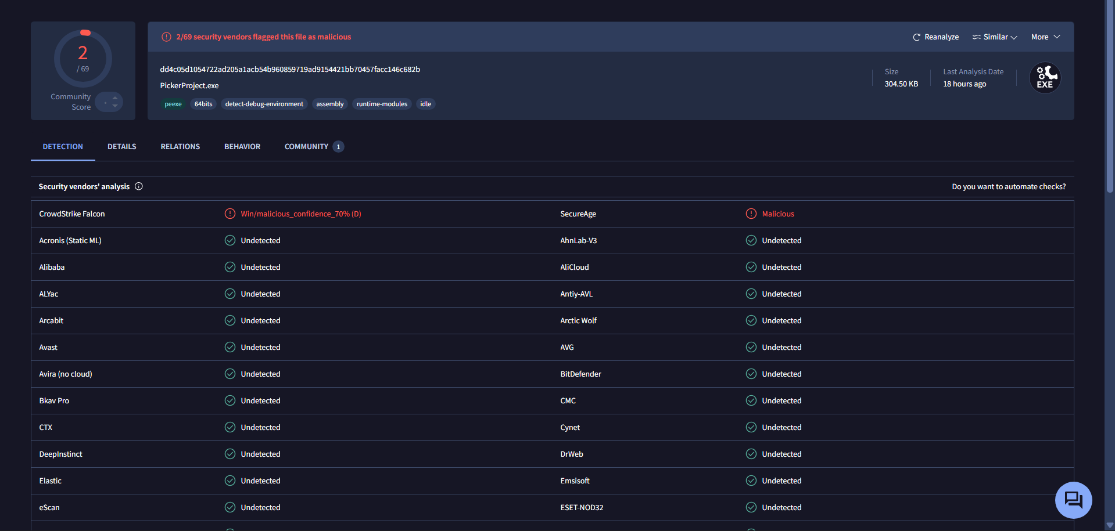Image resolution: width=1115 pixels, height=531 pixels.
Task: Click the 'Undetected' text in the Emsisoft row
Action: (781, 481)
